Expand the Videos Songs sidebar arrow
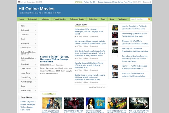 35,91
